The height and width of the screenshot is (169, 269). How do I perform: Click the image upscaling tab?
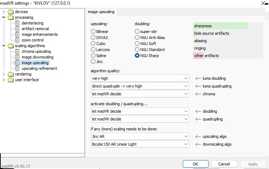click(x=101, y=12)
